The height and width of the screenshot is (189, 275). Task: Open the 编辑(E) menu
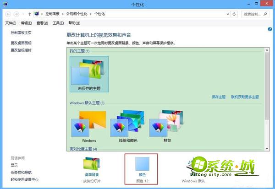point(26,23)
